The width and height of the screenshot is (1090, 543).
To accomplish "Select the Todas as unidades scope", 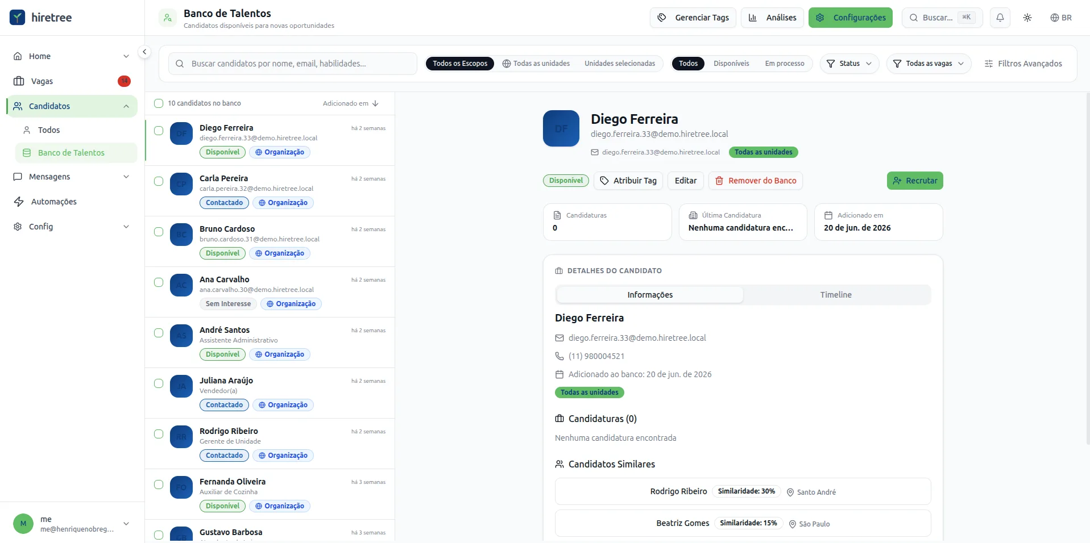I will 536,64.
